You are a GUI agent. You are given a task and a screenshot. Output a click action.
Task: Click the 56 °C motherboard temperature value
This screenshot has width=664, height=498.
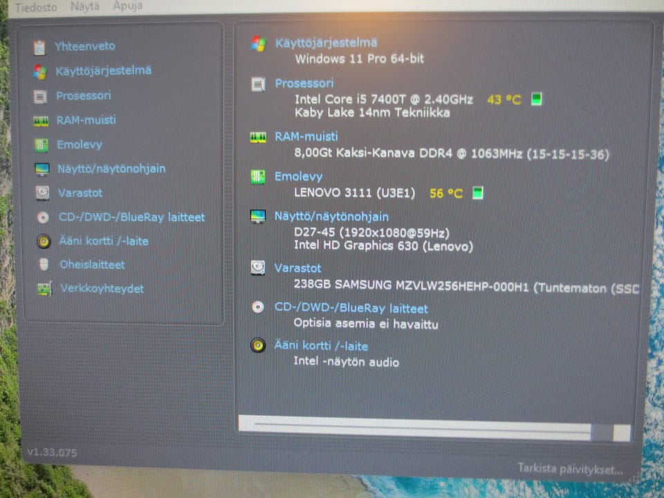coord(446,194)
